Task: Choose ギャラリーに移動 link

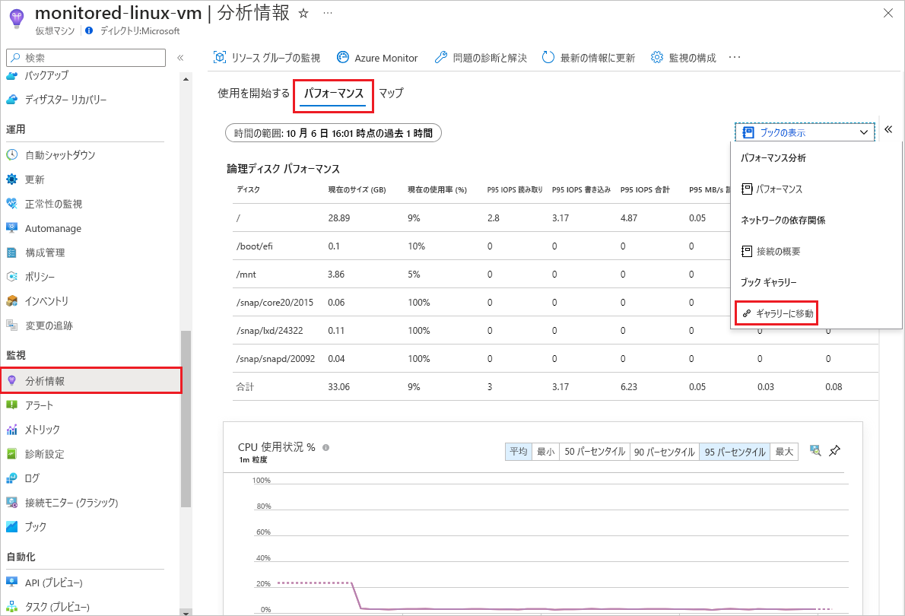Action: pyautogui.click(x=777, y=313)
